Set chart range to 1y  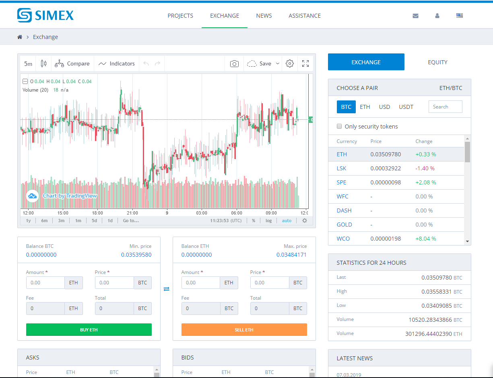(28, 221)
